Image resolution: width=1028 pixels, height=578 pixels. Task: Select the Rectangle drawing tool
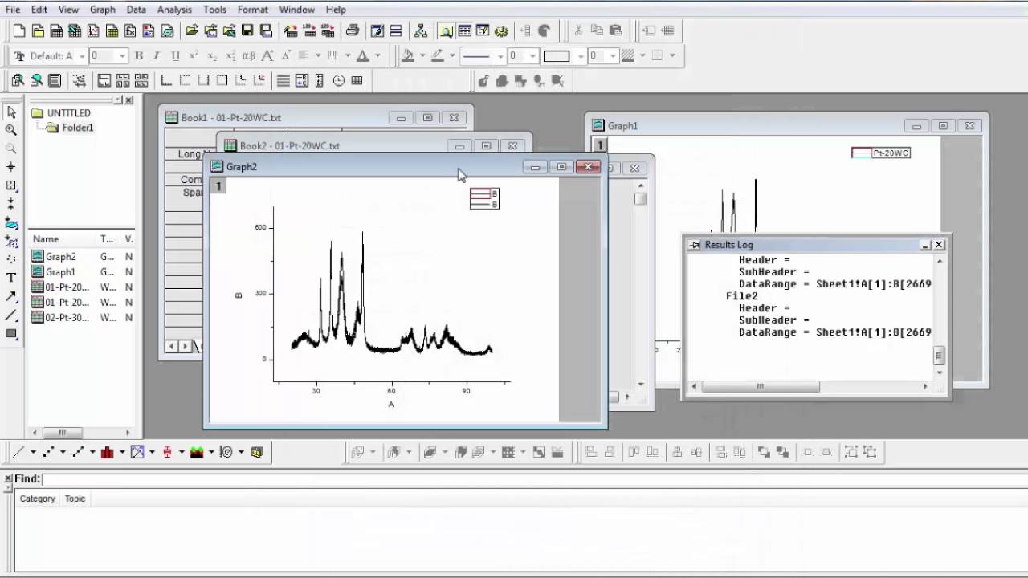coord(11,333)
